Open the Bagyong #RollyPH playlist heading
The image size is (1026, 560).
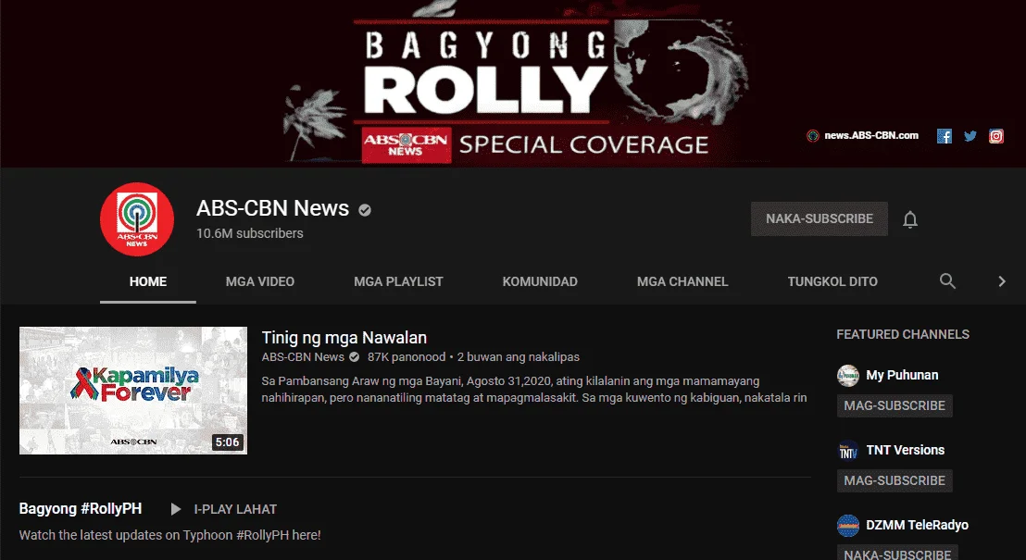81,509
